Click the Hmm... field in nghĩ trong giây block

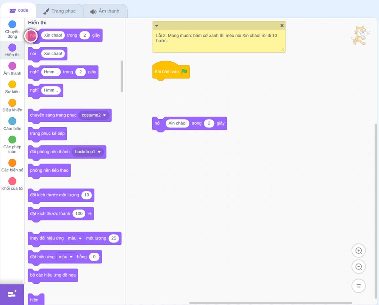pyautogui.click(x=51, y=72)
